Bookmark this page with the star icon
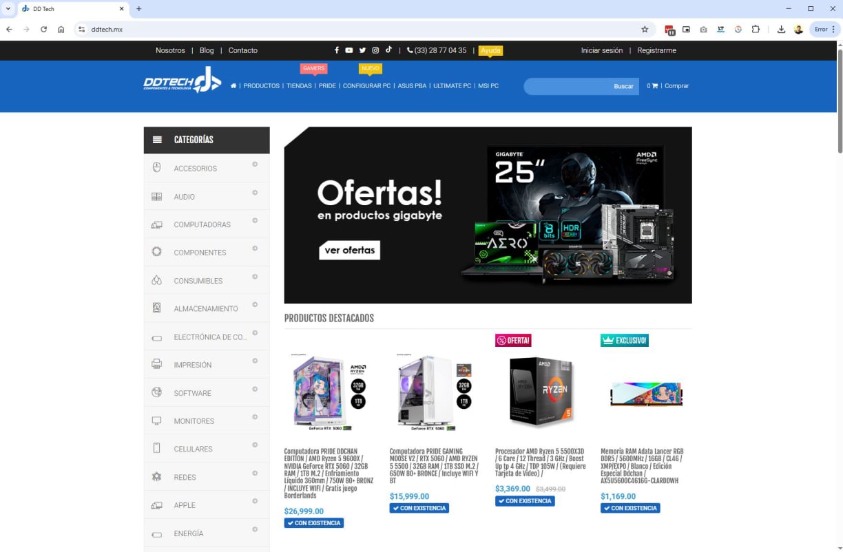843x552 pixels. pyautogui.click(x=645, y=30)
